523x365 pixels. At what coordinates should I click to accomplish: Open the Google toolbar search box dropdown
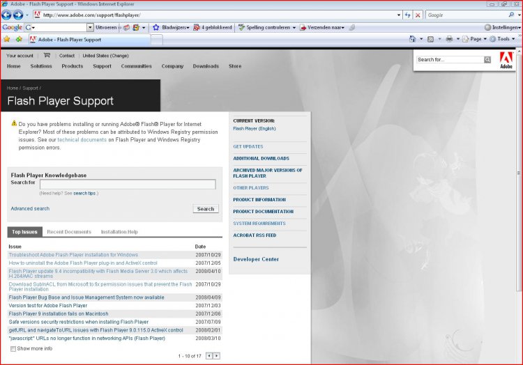tap(90, 27)
